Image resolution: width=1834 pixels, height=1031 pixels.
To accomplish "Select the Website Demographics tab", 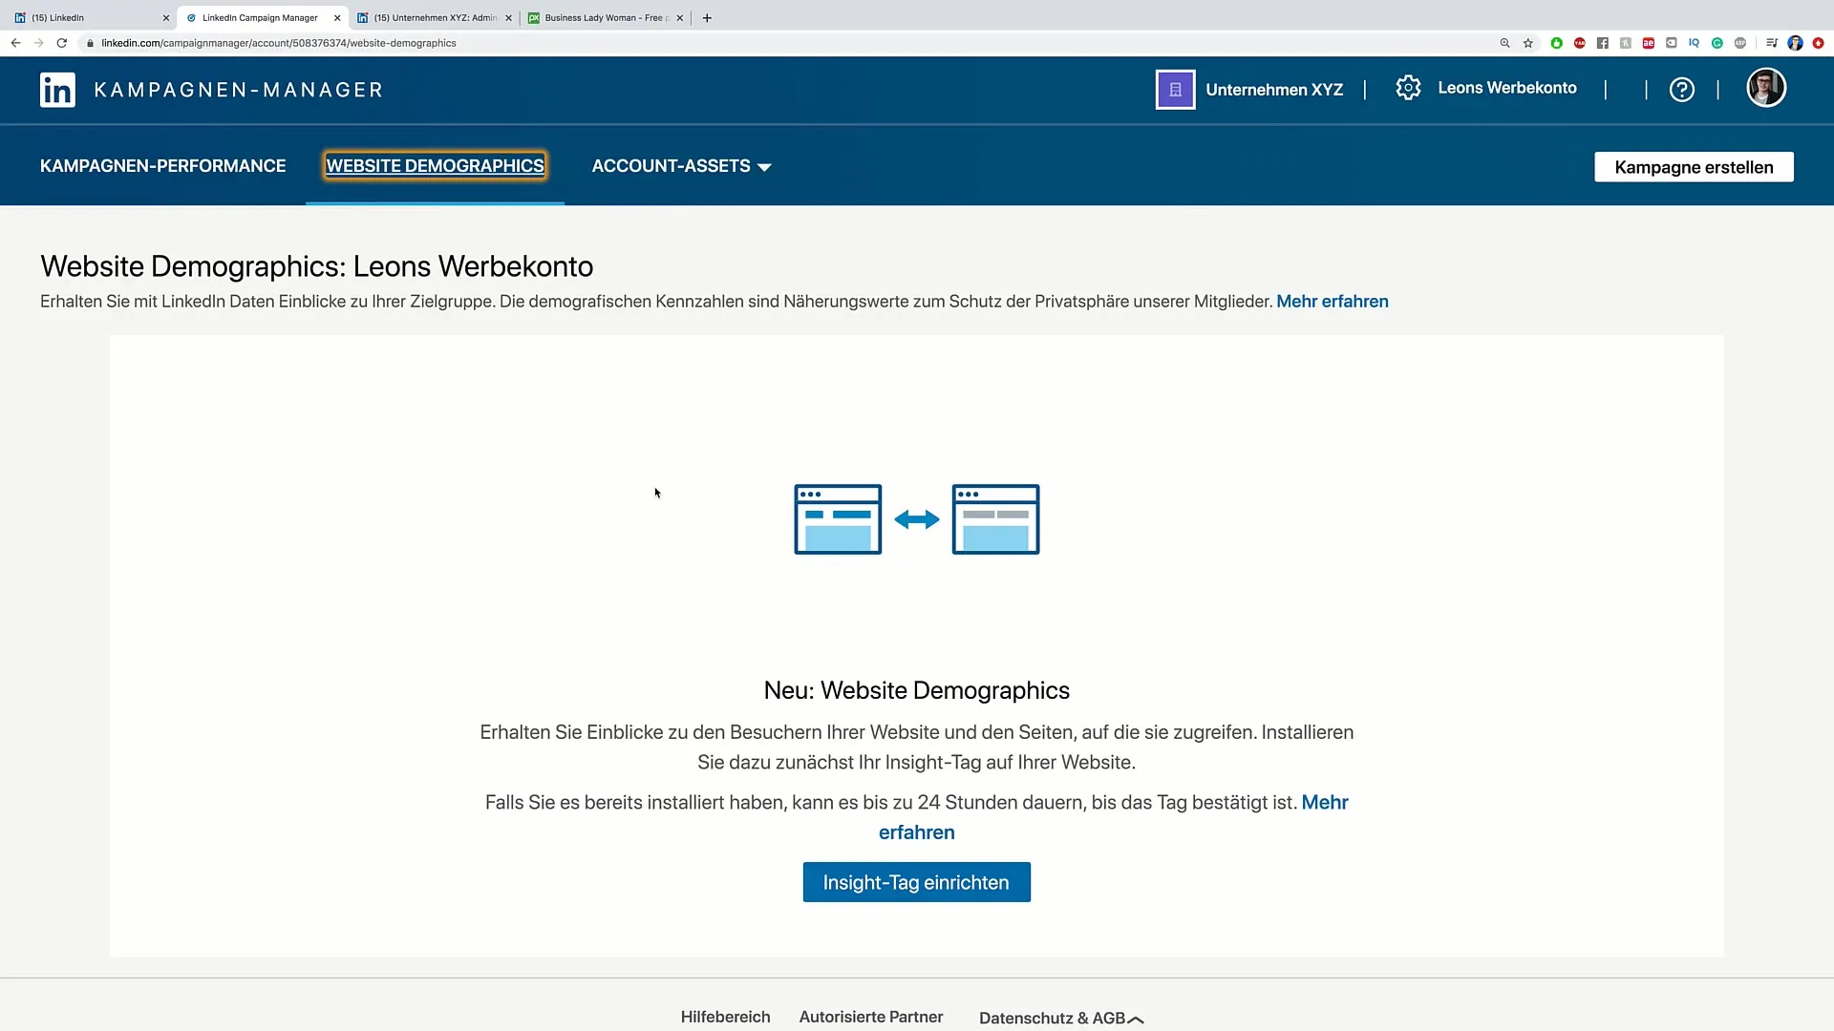I will (x=435, y=166).
